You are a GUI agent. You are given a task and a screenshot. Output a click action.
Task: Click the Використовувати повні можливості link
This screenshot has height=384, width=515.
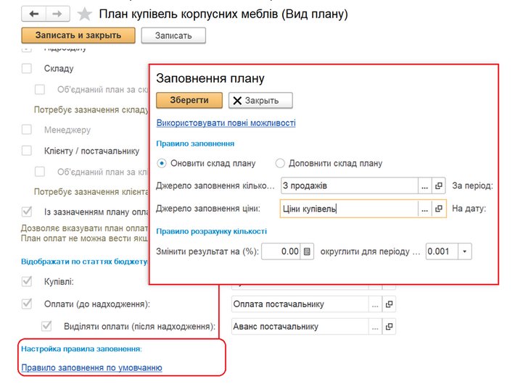[226, 123]
